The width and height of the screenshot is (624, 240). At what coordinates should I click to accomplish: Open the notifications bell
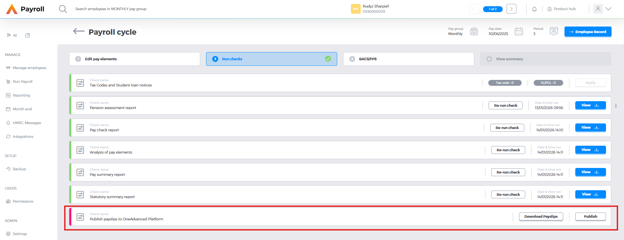point(534,9)
